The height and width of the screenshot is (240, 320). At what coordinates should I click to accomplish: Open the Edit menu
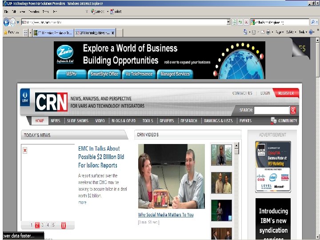point(14,12)
